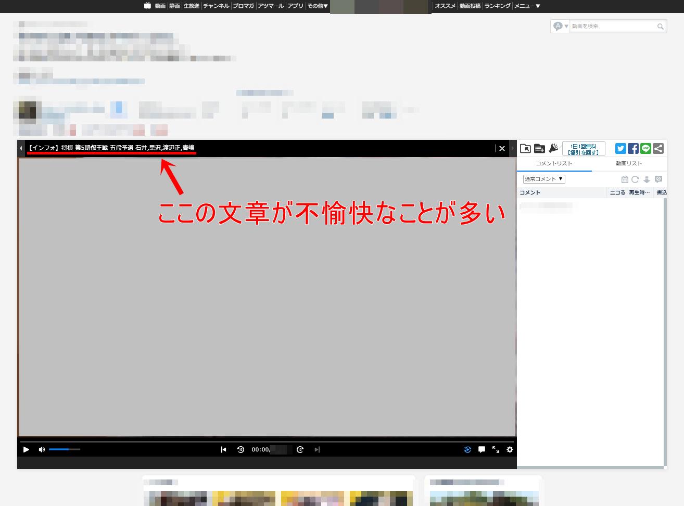Adjust the volume slider
Viewport: 684px width, 506px height.
[64, 449]
